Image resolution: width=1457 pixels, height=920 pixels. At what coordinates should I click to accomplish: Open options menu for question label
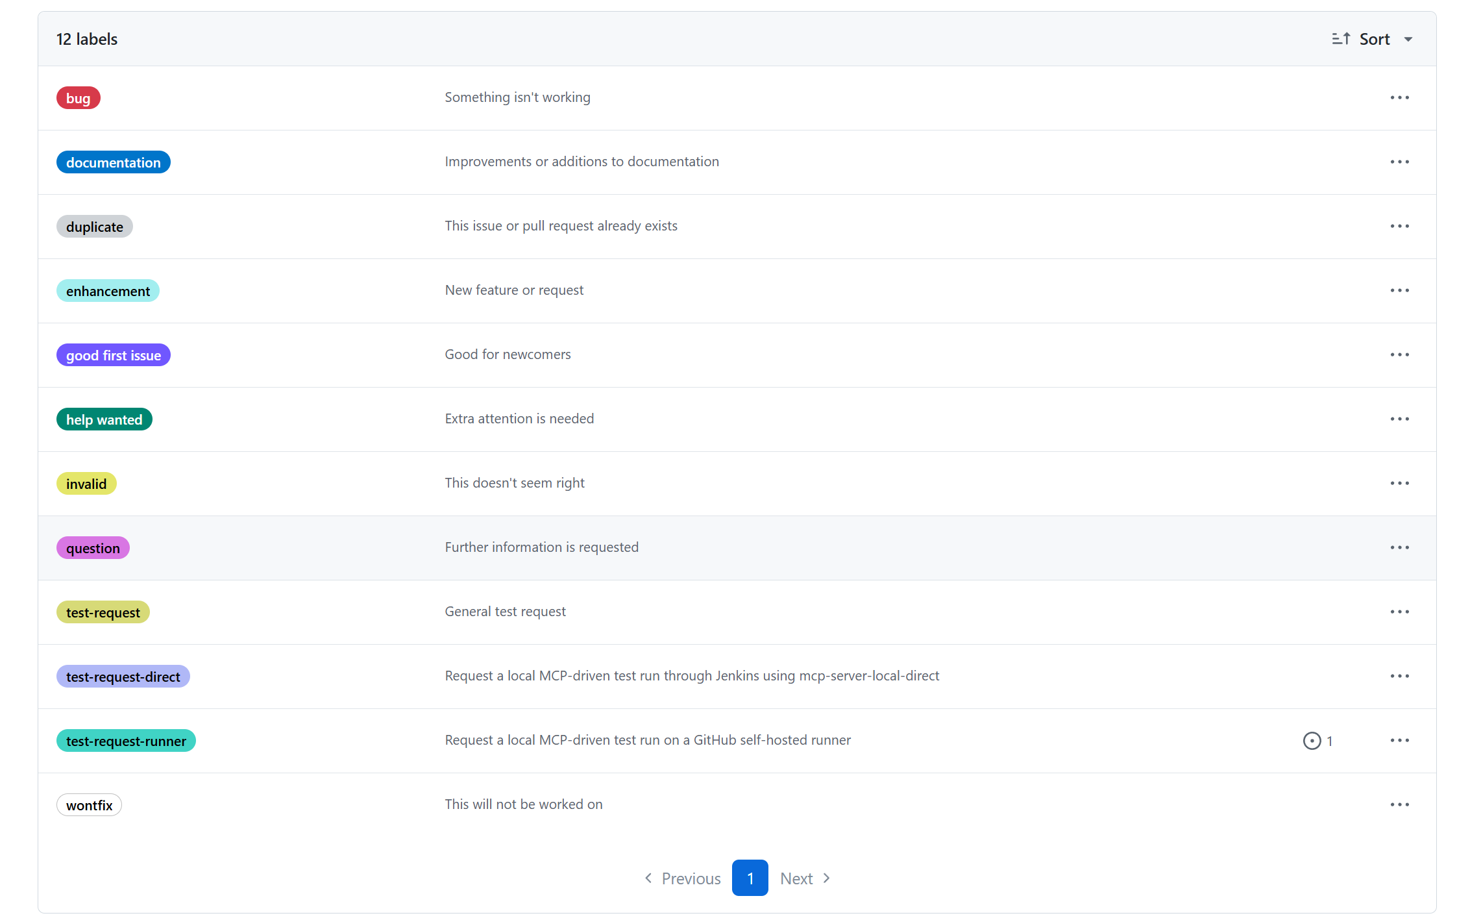[x=1399, y=547]
